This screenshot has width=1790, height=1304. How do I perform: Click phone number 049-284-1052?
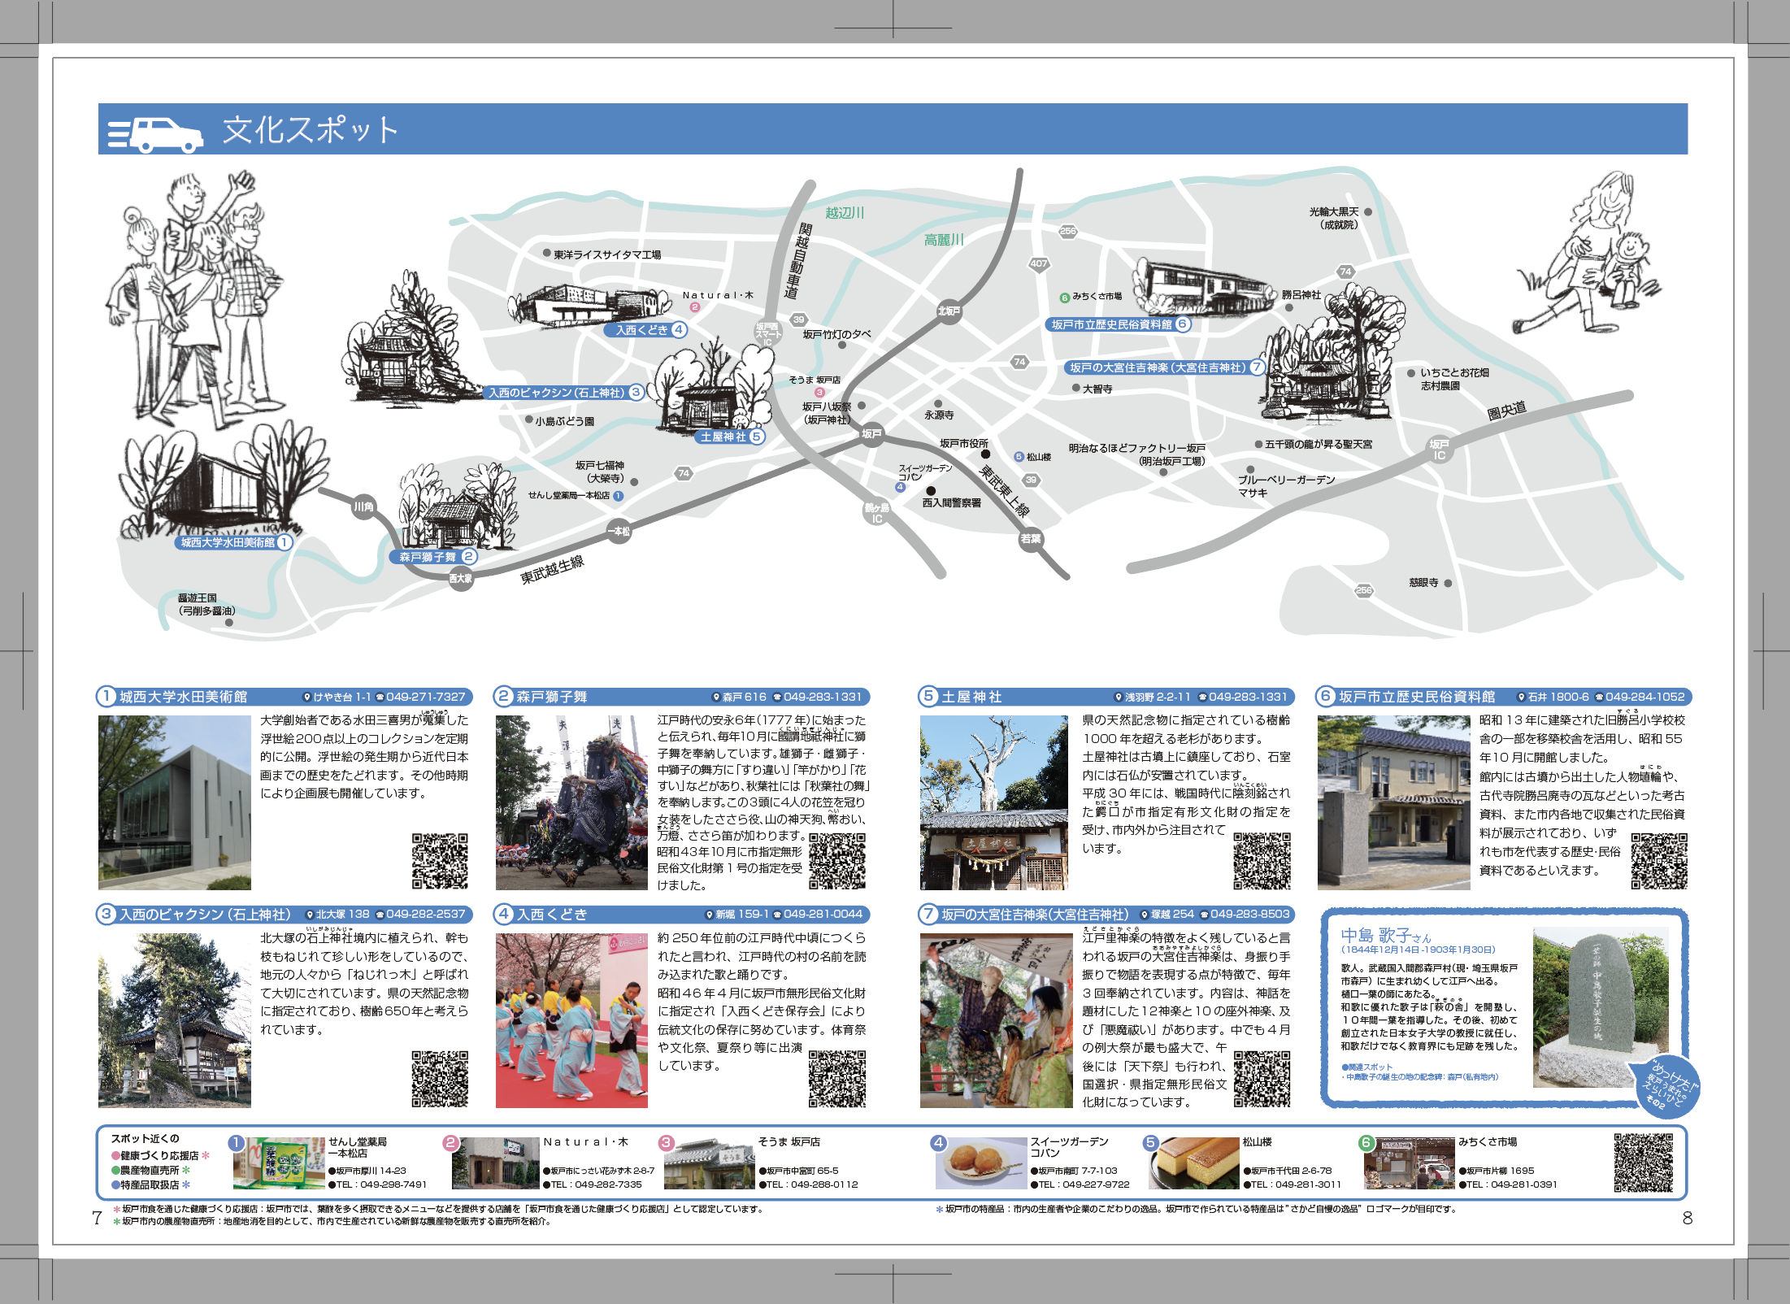[1644, 697]
